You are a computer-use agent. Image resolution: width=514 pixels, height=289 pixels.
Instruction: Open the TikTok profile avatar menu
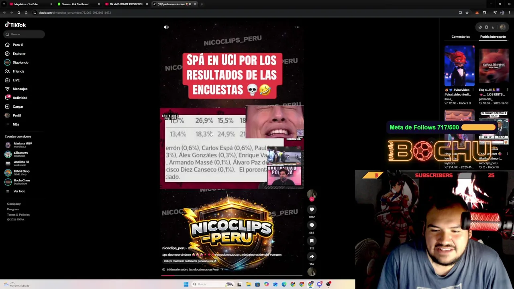click(503, 27)
